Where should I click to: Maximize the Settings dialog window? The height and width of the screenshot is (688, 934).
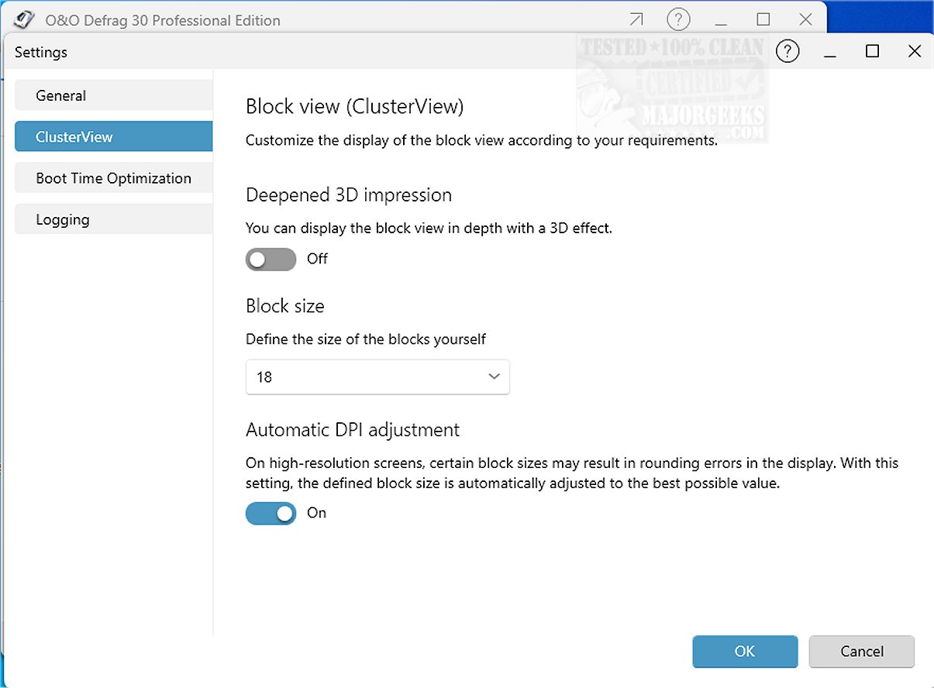point(873,52)
